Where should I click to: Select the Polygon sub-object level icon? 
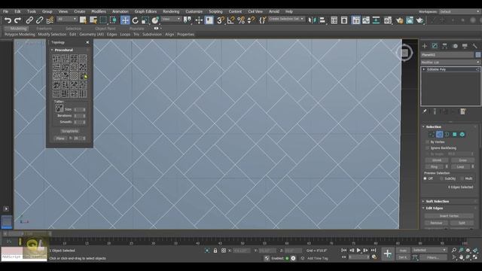point(455,134)
